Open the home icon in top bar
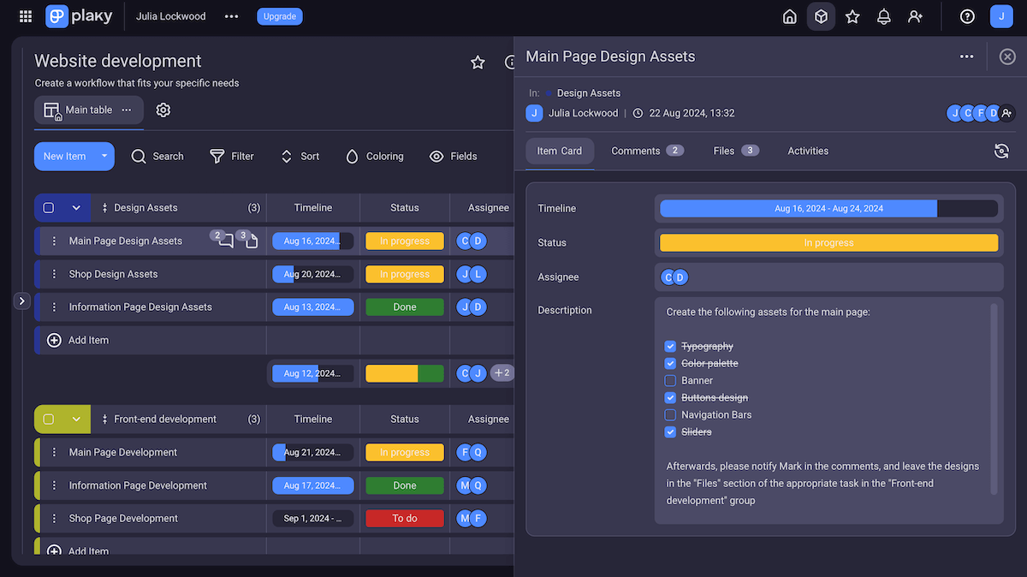1027x577 pixels. tap(790, 16)
